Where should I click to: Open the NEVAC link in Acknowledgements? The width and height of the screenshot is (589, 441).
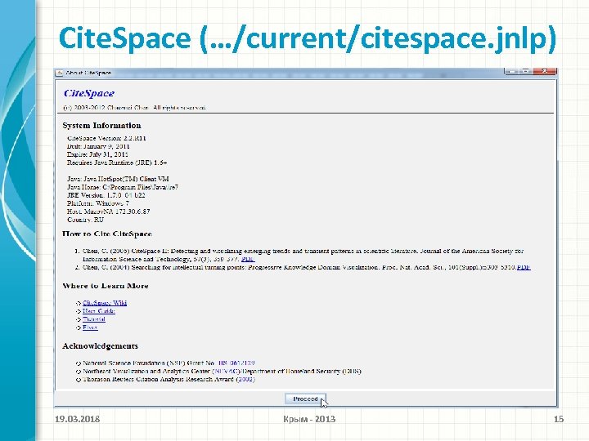227,372
